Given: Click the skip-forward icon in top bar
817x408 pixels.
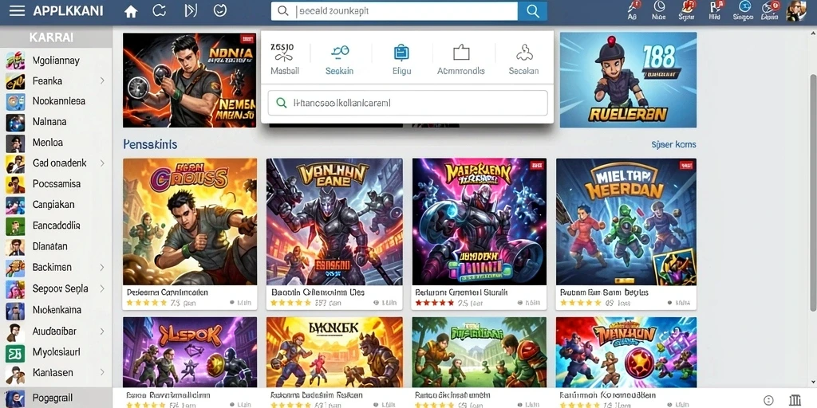Looking at the screenshot, I should click(x=191, y=10).
